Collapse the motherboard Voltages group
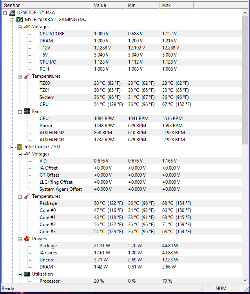Viewport: 250px width, 294px height. click(x=20, y=27)
